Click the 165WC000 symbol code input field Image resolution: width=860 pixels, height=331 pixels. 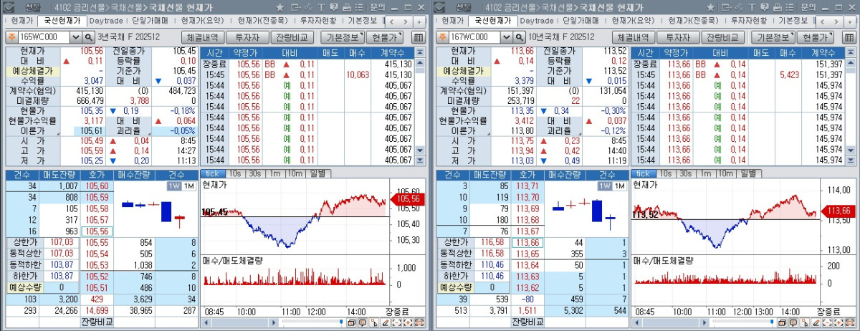click(44, 37)
